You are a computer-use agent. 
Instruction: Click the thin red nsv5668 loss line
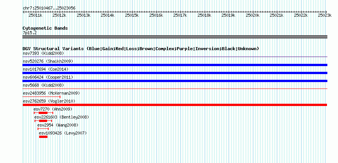175,89
